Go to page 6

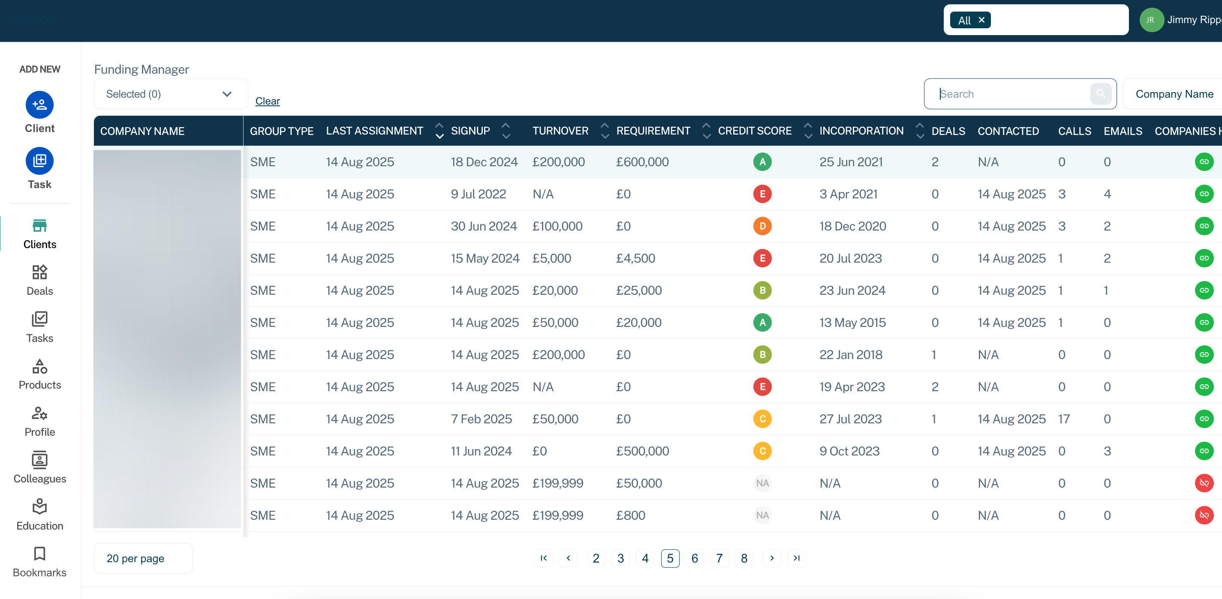tap(694, 558)
